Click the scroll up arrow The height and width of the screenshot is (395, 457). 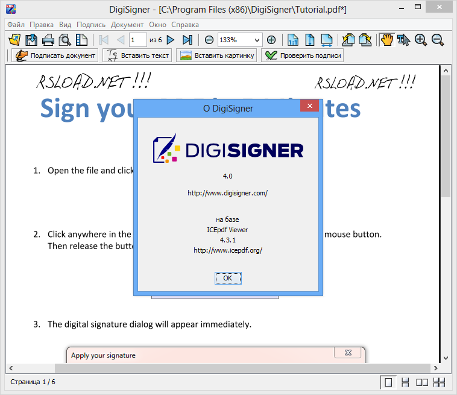(x=446, y=71)
